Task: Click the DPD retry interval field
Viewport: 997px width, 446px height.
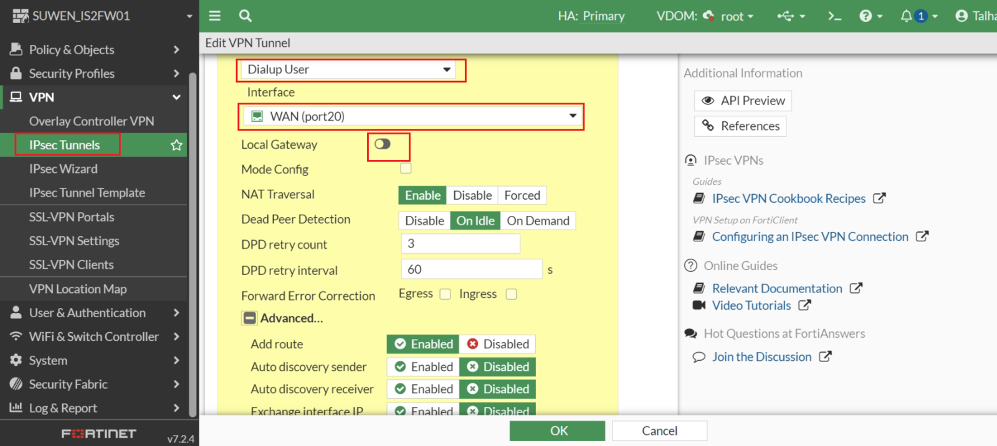Action: pyautogui.click(x=471, y=269)
